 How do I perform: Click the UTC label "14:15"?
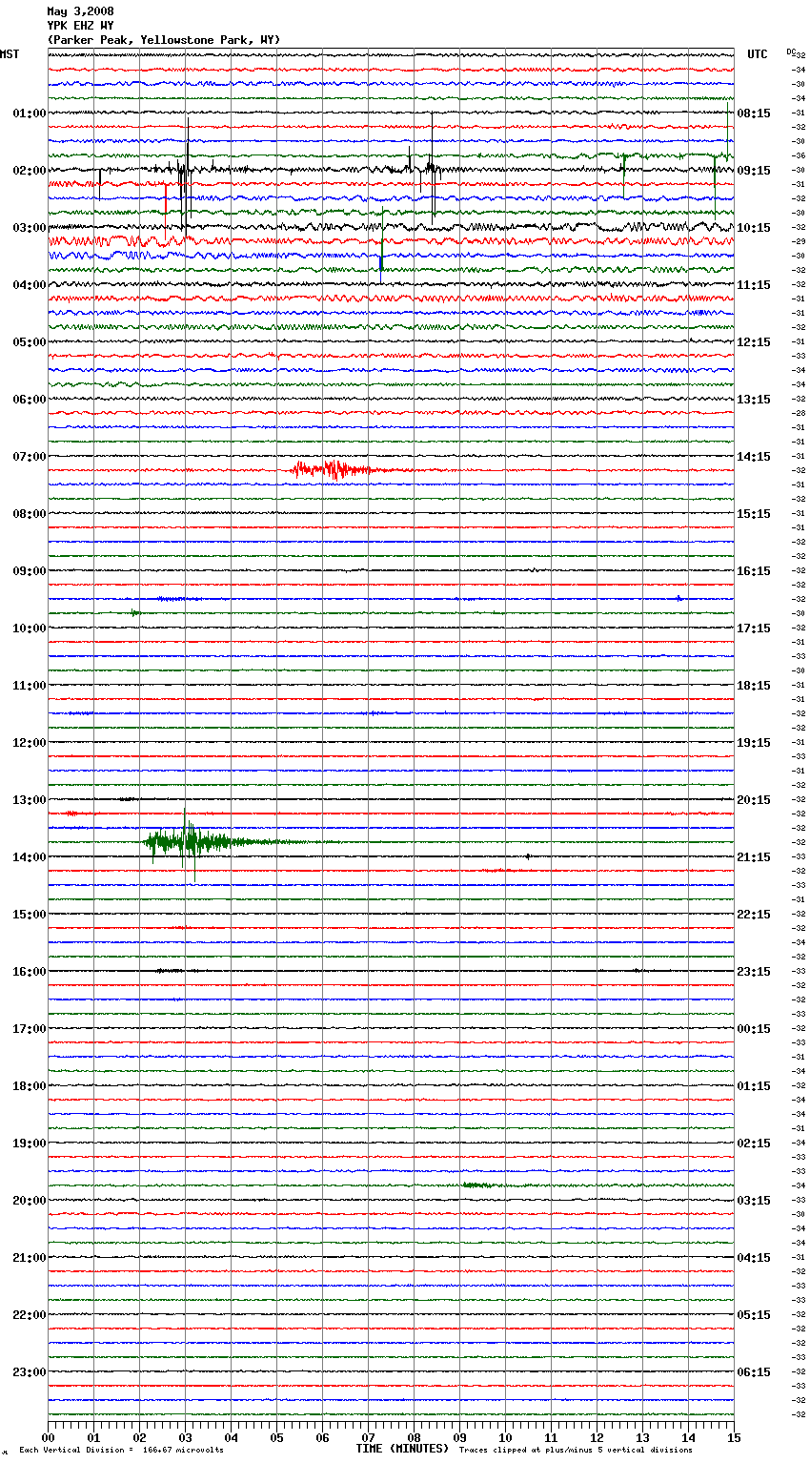[x=754, y=457]
